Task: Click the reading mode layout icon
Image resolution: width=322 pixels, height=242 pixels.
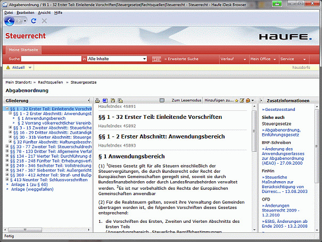Action: tap(162, 100)
